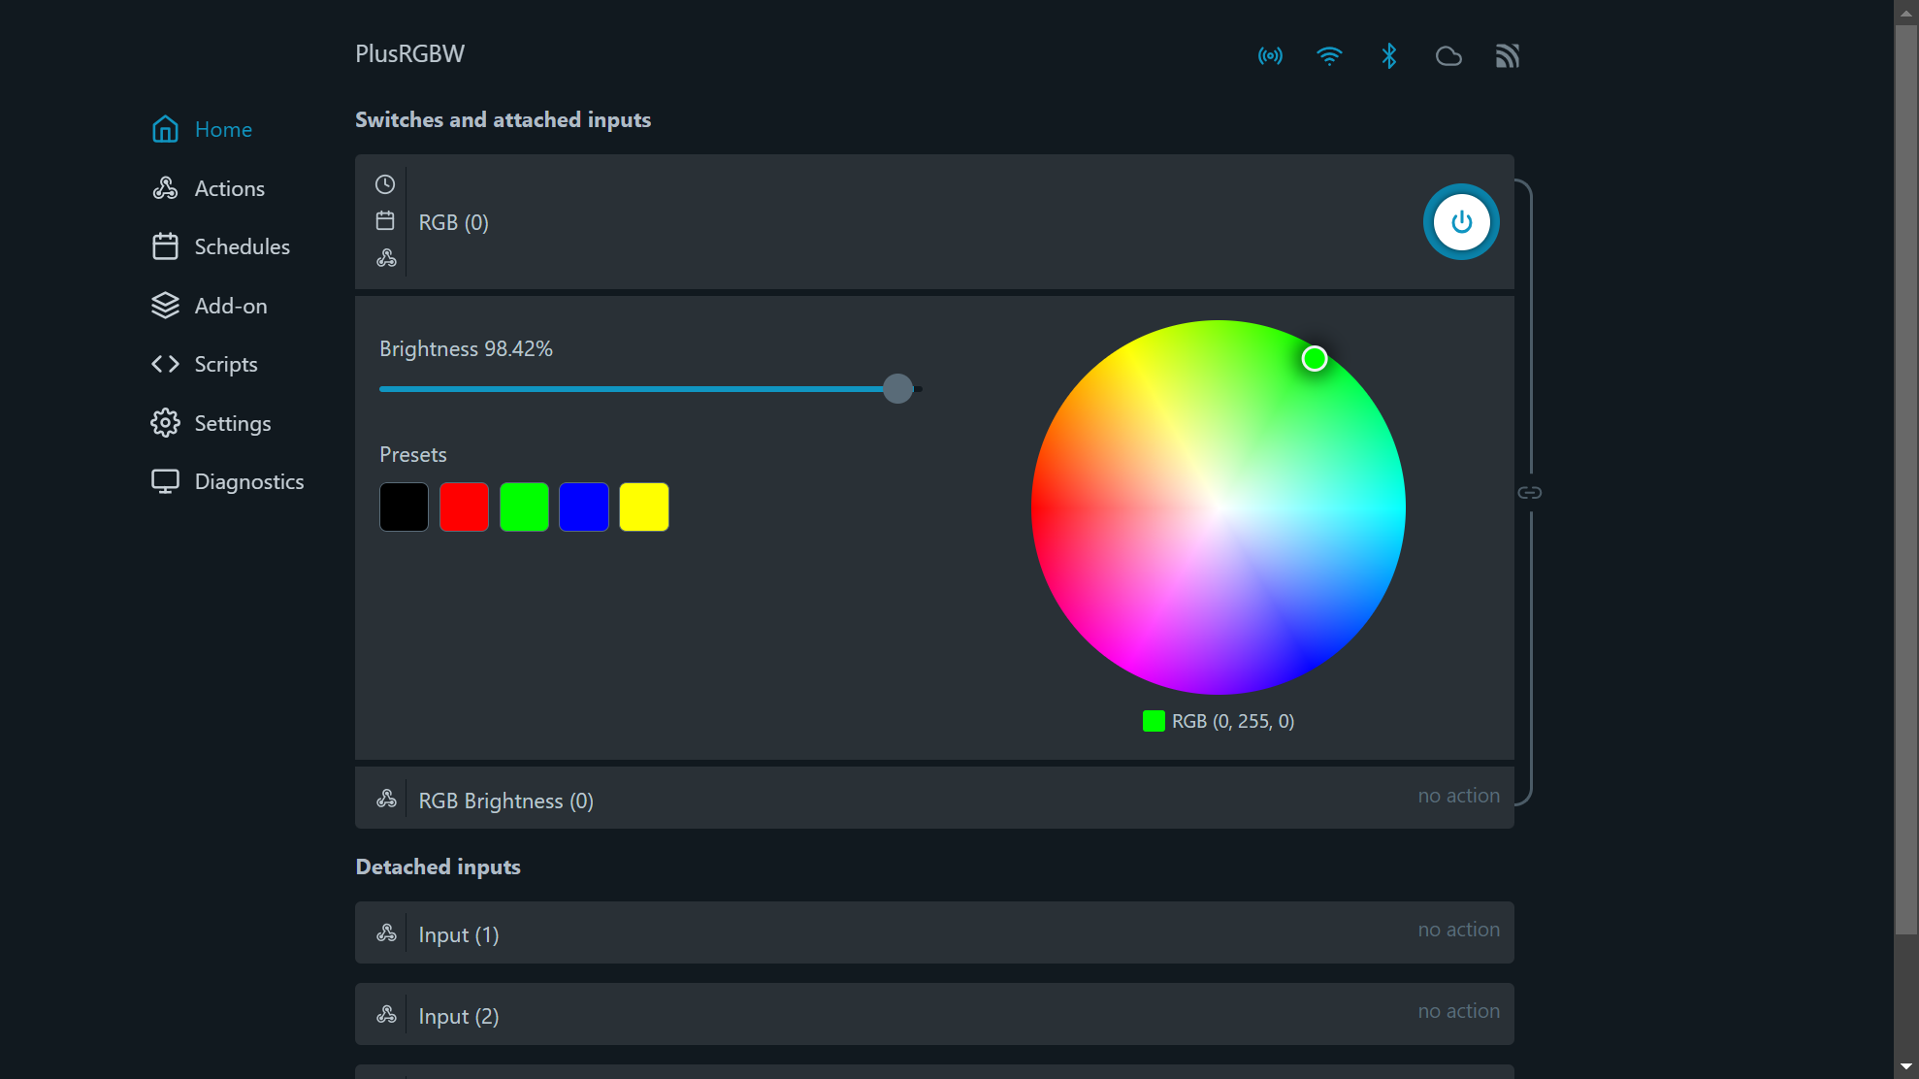Click the link icon joining the components

click(1530, 492)
